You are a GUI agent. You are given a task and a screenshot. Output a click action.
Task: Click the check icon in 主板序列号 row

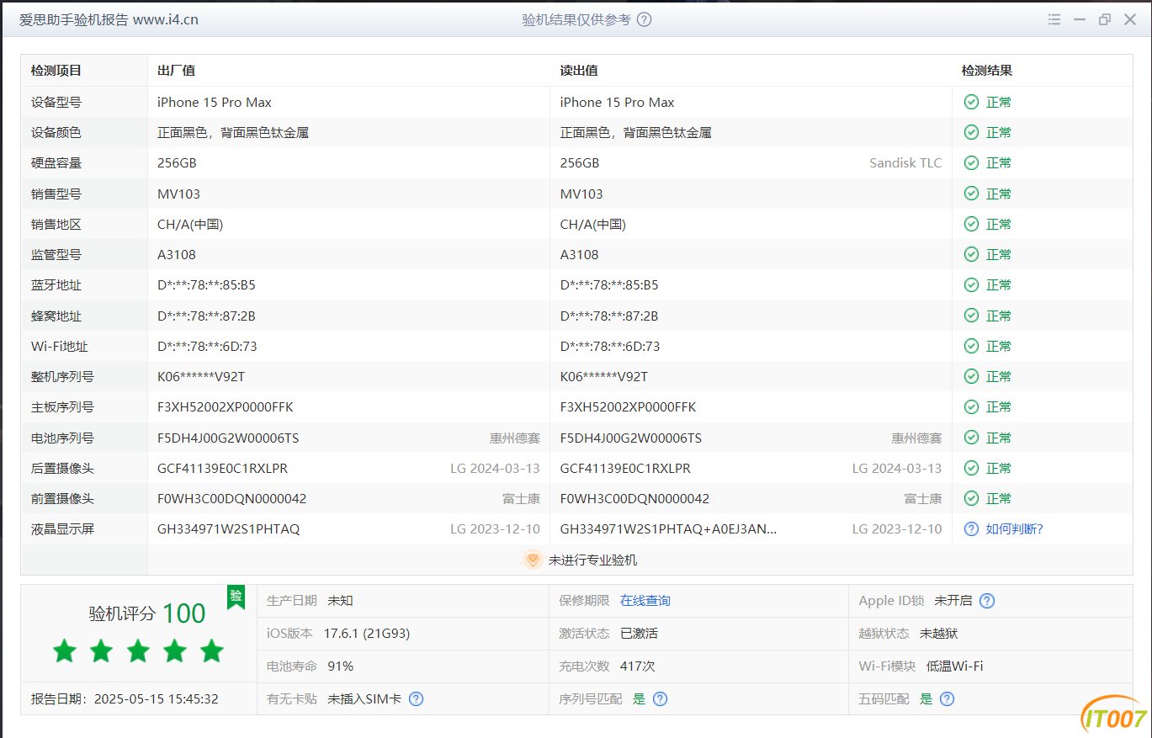click(x=971, y=407)
